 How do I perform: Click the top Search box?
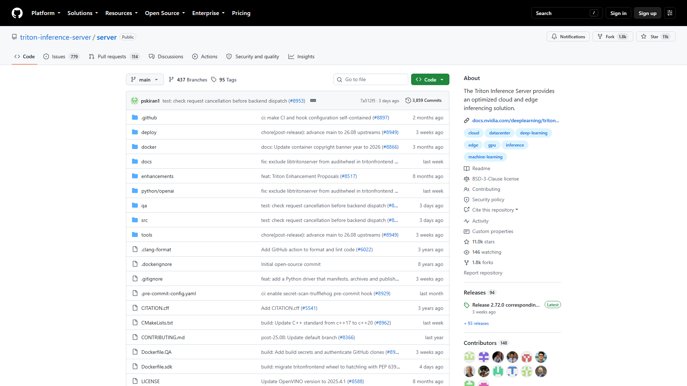tap(567, 13)
